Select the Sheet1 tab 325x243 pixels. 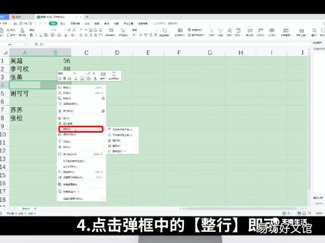click(26, 208)
